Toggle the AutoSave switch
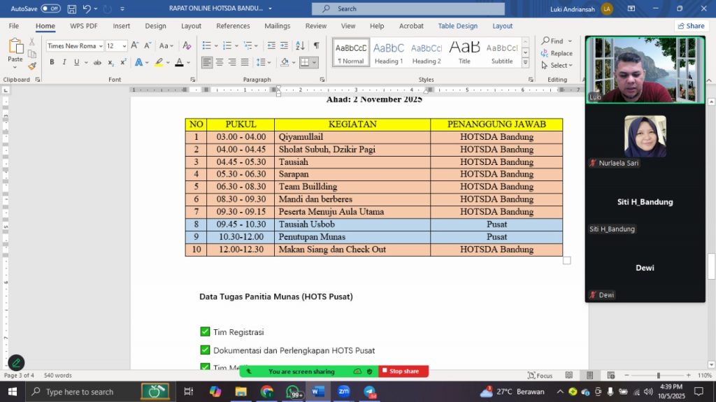716x402 pixels. 50,8
